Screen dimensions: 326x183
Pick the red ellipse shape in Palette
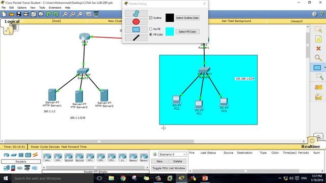coord(136,21)
